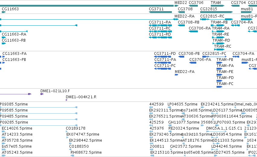This screenshot has width=257, height=157.
Task: Click the CG3711-RA transcript label
Action: click(160, 22)
